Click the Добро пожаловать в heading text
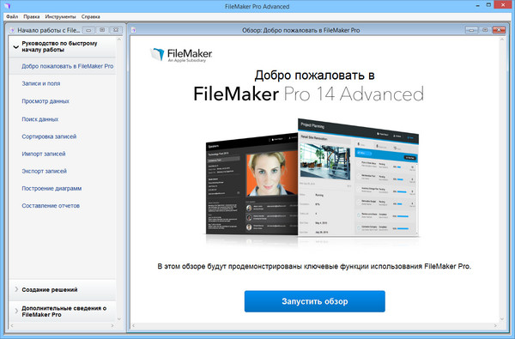This screenshot has height=339, width=515. [x=315, y=76]
